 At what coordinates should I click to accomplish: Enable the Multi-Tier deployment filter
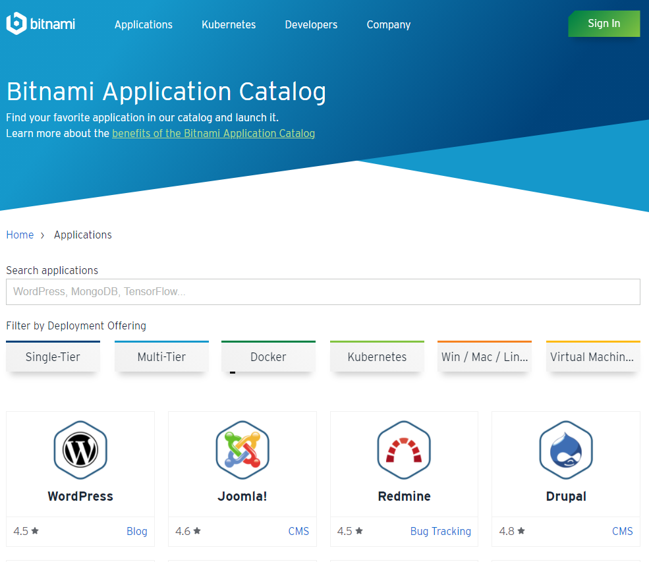click(161, 356)
